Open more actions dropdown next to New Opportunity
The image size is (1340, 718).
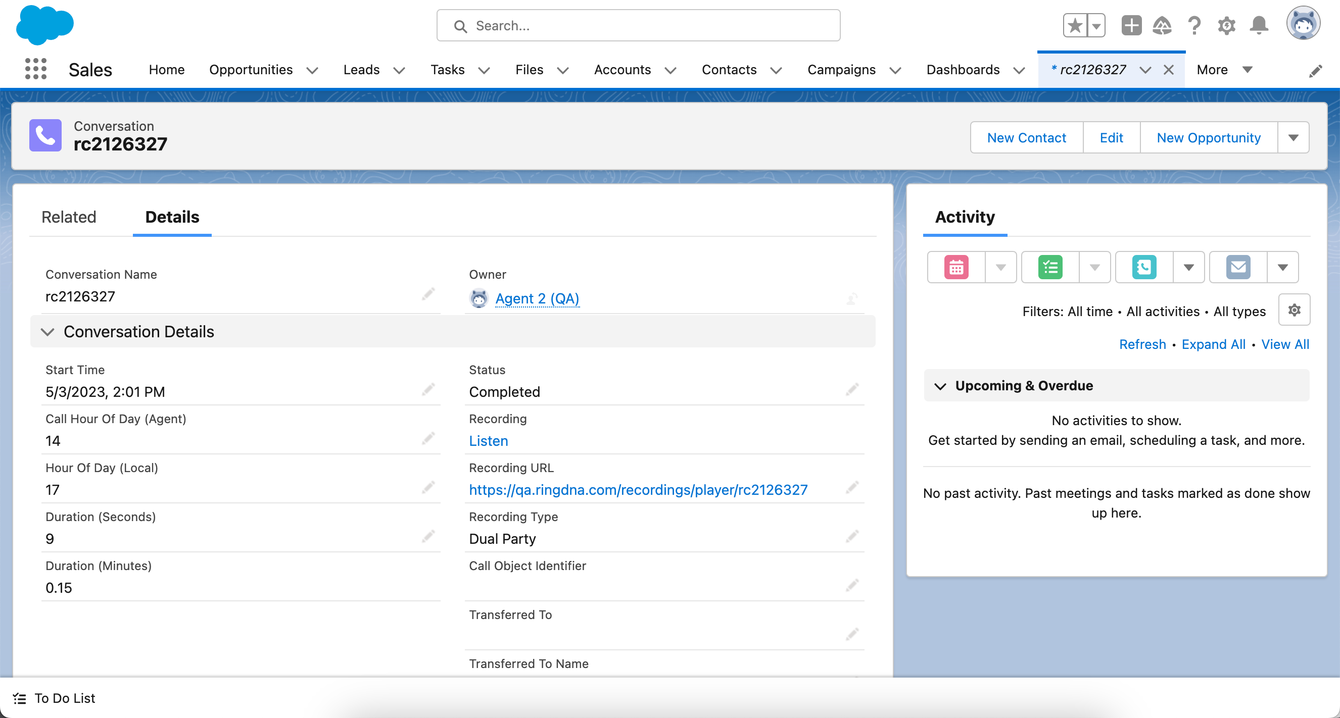pyautogui.click(x=1293, y=138)
